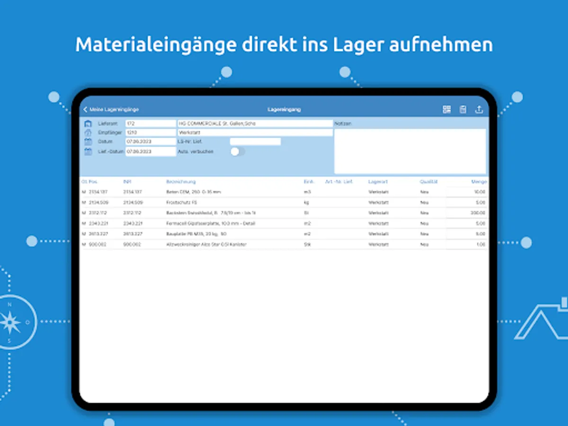Click unit m3 in Beton row
The width and height of the screenshot is (568, 426).
pos(306,192)
